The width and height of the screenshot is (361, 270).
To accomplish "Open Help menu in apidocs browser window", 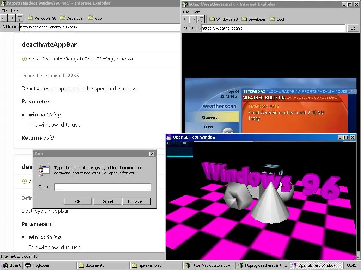I will tap(15, 11).
